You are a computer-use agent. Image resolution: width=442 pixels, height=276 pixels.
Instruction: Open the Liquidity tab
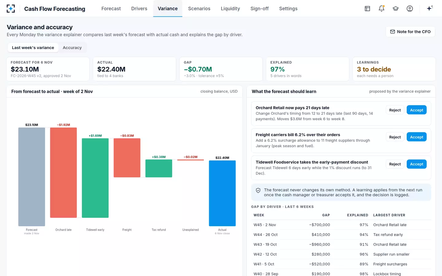[x=230, y=9]
